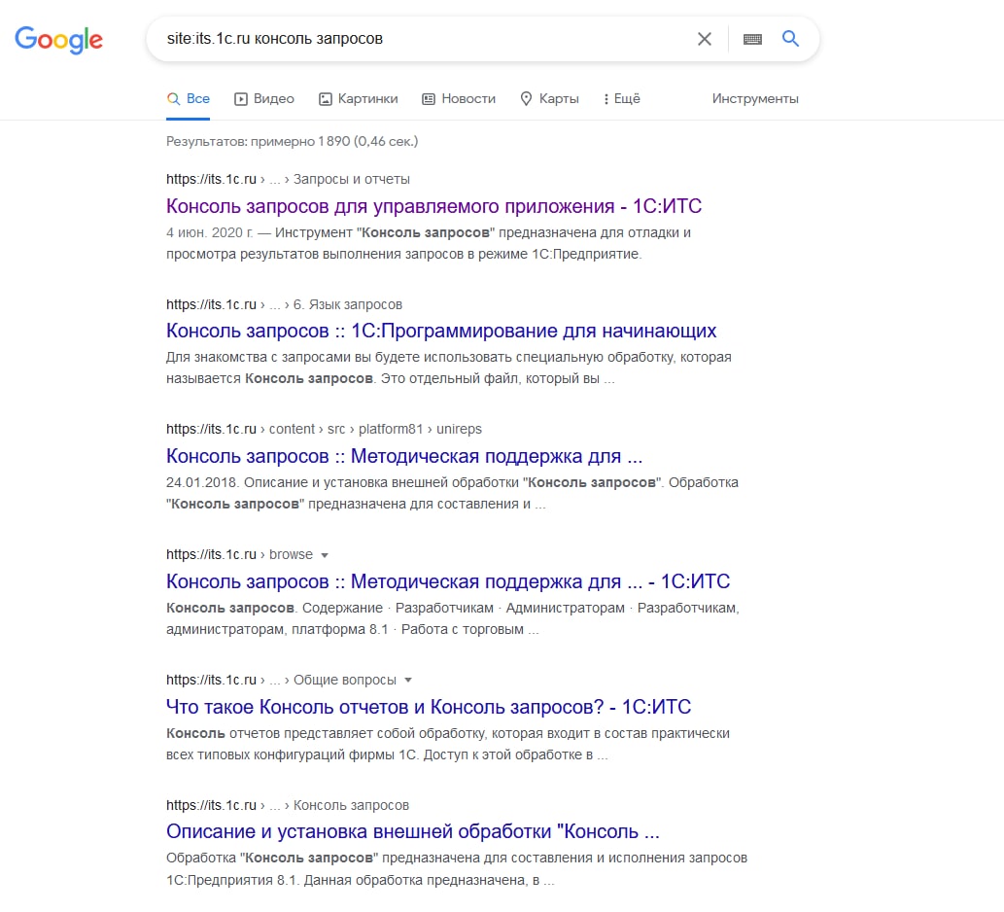Clear the search query with the X icon

(x=705, y=39)
